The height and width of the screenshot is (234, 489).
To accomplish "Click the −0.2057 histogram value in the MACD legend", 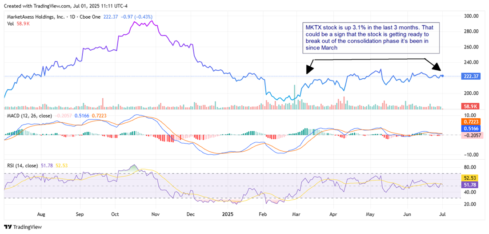I will 62,116.
